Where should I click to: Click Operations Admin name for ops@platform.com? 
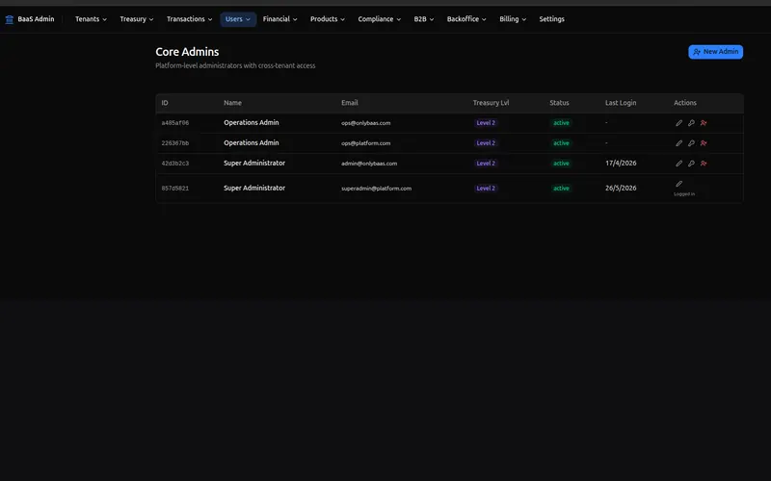point(252,142)
